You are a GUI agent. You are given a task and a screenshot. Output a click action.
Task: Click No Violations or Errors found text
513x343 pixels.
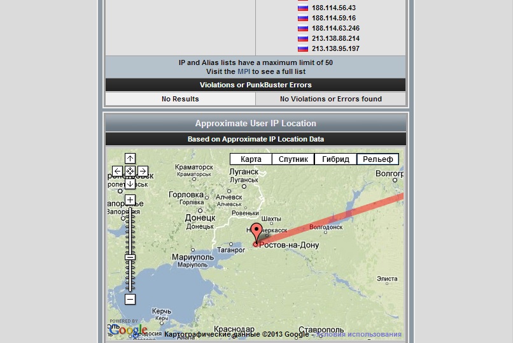click(x=331, y=99)
